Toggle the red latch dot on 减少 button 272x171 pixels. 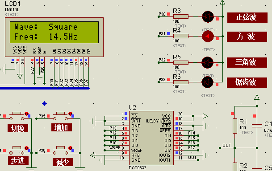[70, 148]
